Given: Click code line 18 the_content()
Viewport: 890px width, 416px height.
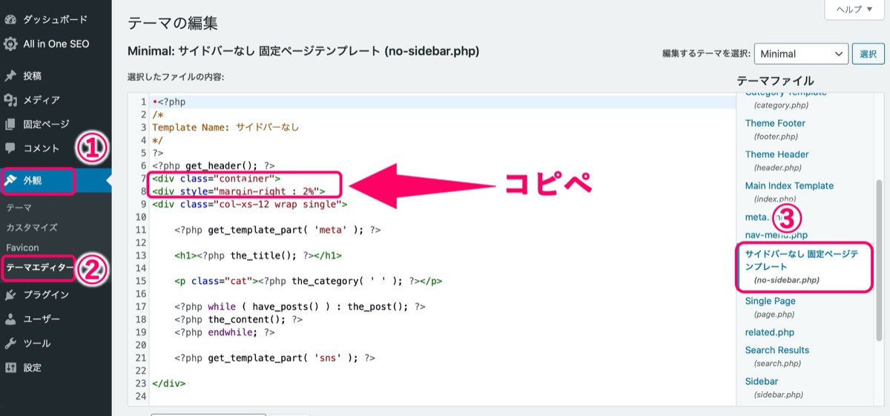Looking at the screenshot, I should pyautogui.click(x=239, y=319).
